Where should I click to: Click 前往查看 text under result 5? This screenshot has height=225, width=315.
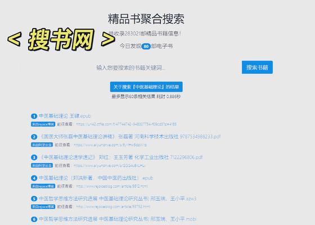tap(65, 207)
